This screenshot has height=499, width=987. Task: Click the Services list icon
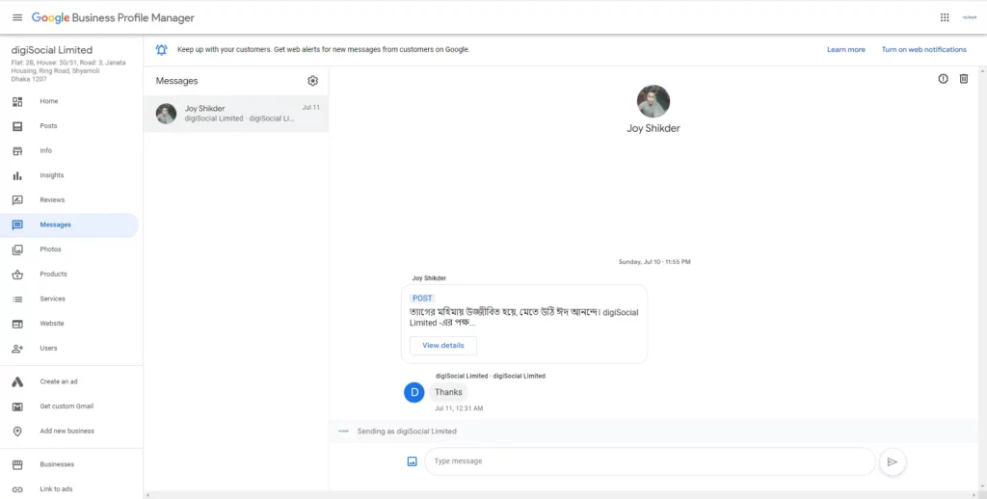(17, 299)
